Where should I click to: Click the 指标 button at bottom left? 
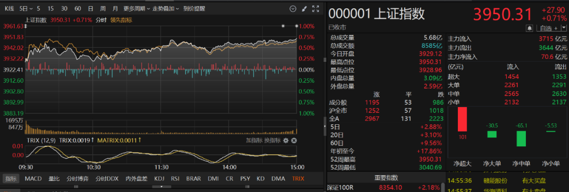[11, 178]
